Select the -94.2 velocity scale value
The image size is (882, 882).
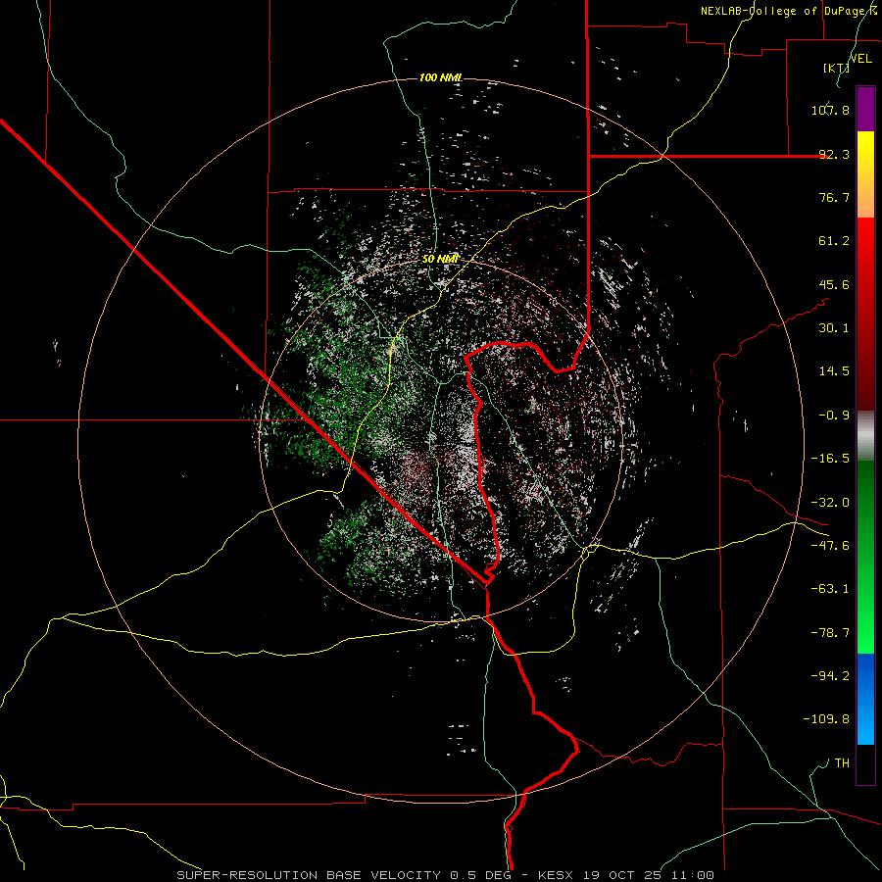point(830,675)
